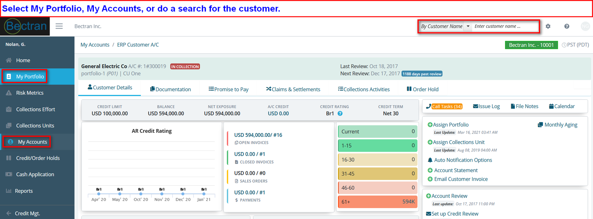Open the File Notes tab
593x219 pixels.
(524, 106)
